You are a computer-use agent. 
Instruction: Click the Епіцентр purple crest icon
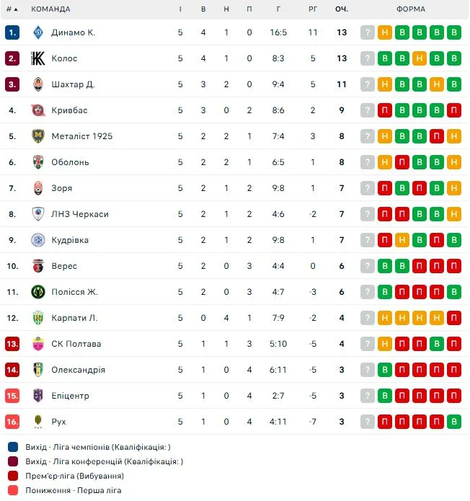pyautogui.click(x=38, y=396)
